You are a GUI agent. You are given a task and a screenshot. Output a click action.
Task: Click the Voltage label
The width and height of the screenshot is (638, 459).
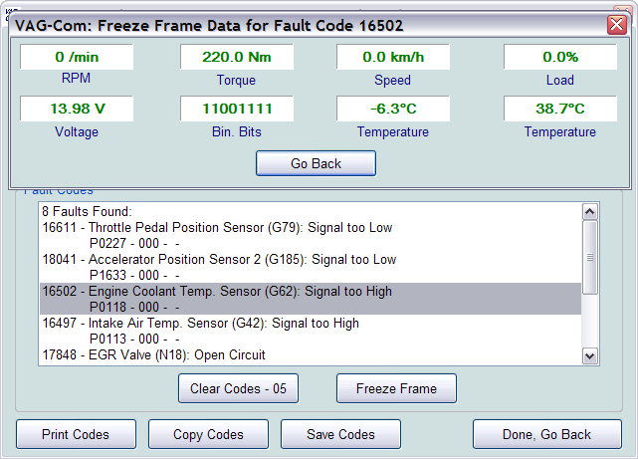[x=77, y=131]
